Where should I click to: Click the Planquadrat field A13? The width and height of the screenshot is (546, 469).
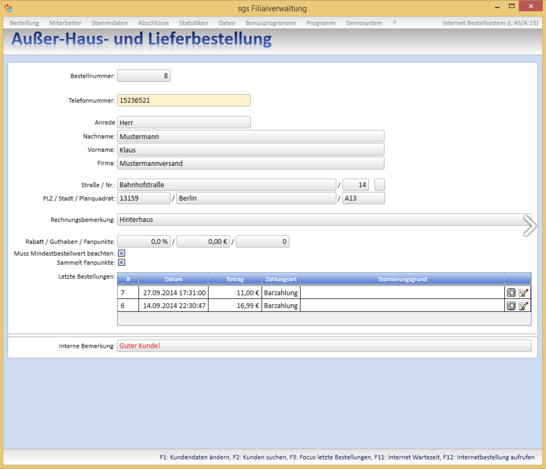[x=363, y=198]
